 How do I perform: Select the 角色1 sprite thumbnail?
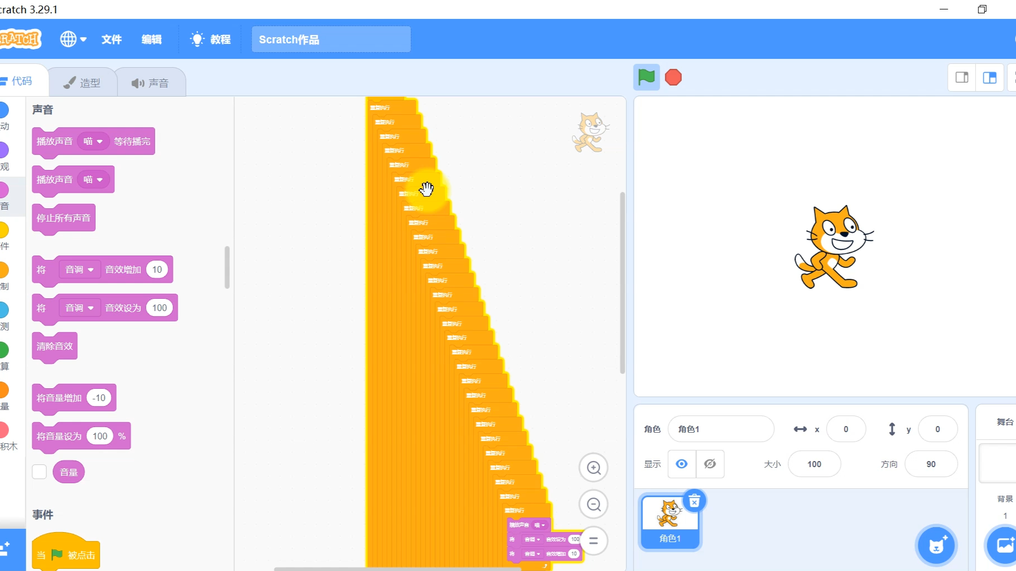point(670,521)
